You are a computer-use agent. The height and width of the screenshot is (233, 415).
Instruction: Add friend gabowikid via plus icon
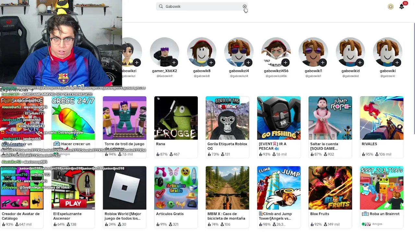click(360, 62)
